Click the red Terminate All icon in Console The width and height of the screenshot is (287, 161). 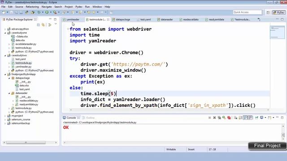click(229, 118)
